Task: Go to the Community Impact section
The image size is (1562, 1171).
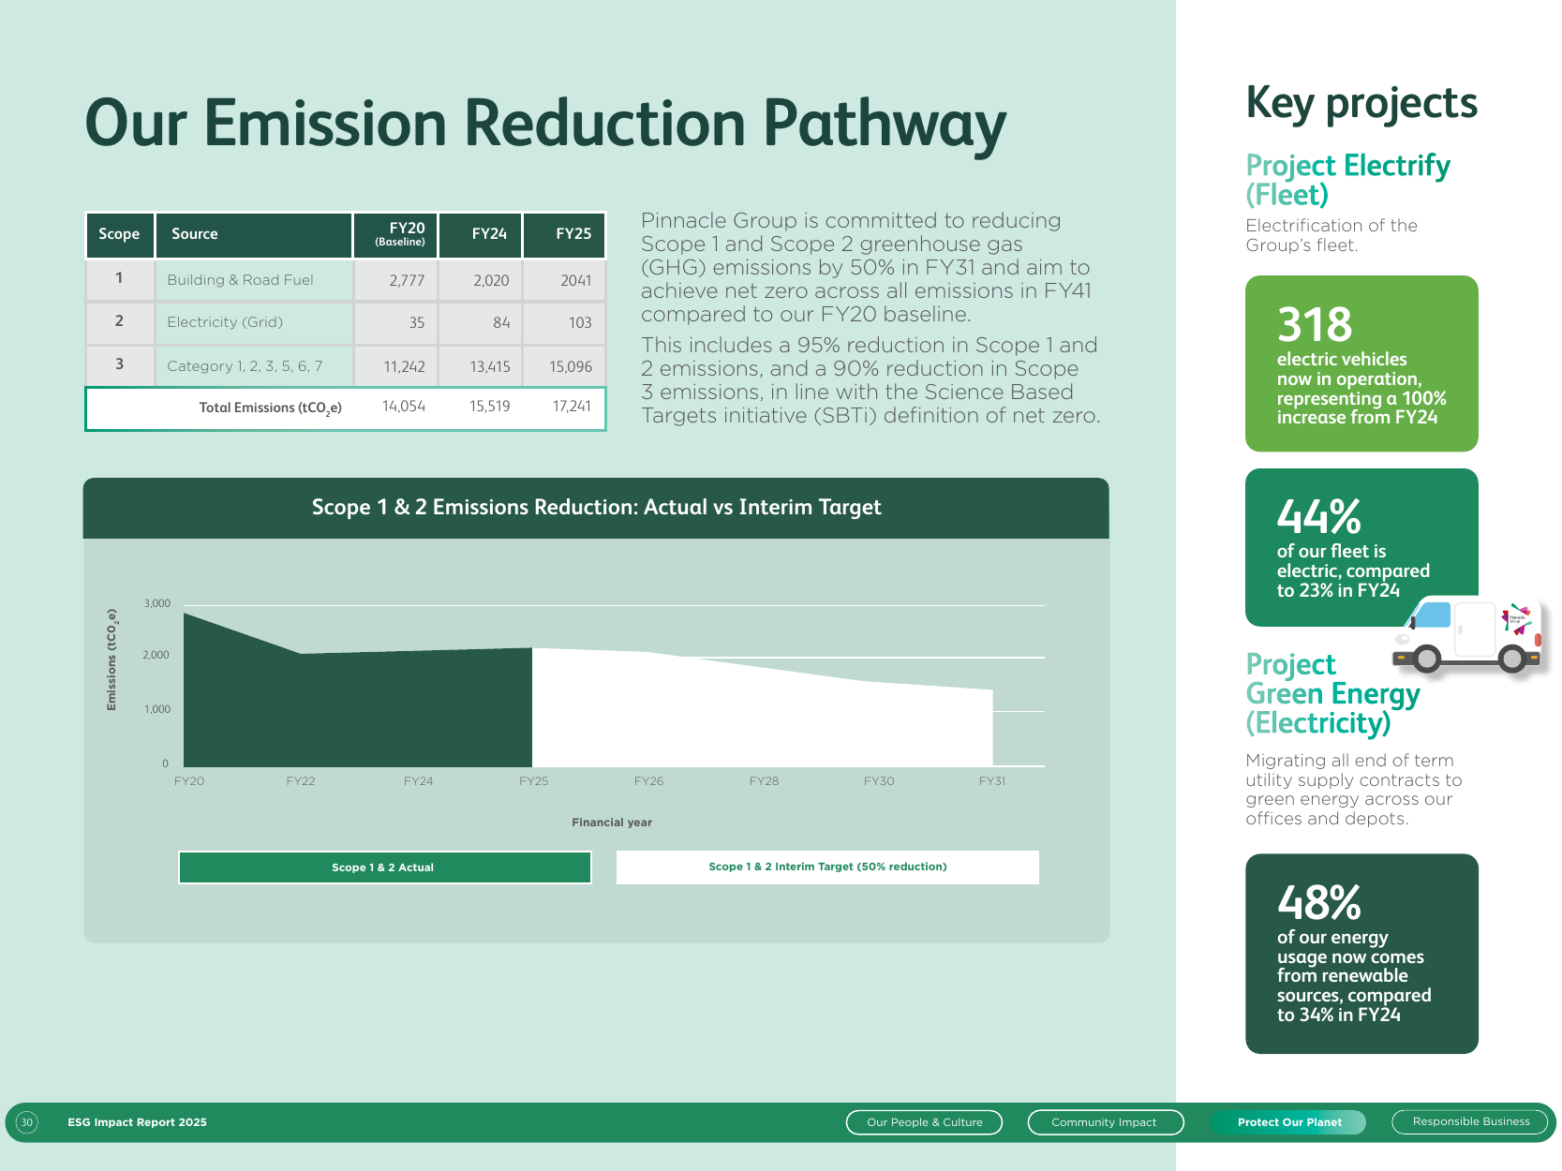Action: tap(1106, 1122)
